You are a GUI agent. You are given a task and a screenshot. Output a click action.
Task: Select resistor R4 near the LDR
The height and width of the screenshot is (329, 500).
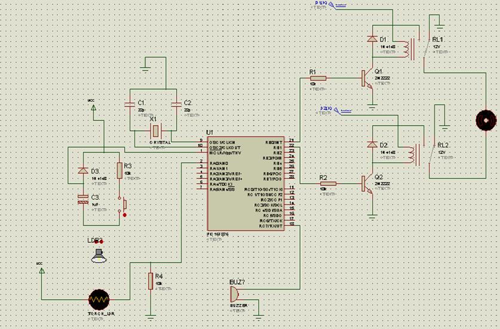[150, 281]
